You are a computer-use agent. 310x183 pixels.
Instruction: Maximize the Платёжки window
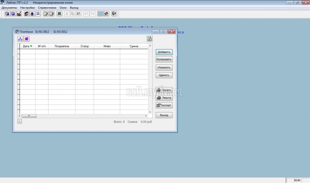click(164, 32)
